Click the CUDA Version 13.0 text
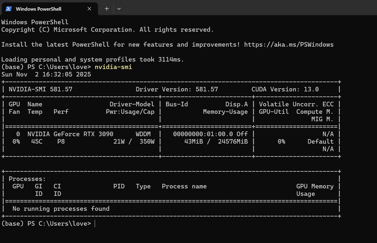The image size is (377, 243). (x=285, y=89)
